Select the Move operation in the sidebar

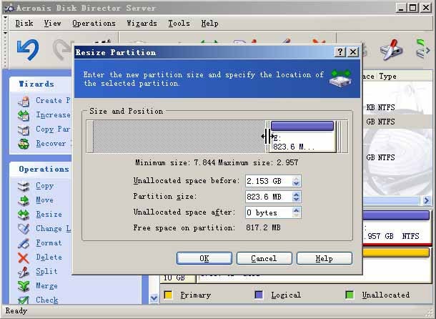pos(44,200)
